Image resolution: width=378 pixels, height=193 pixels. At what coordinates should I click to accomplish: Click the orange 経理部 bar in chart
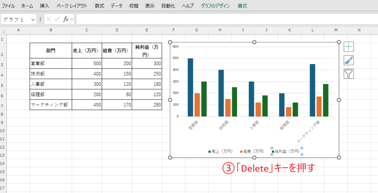[289, 112]
